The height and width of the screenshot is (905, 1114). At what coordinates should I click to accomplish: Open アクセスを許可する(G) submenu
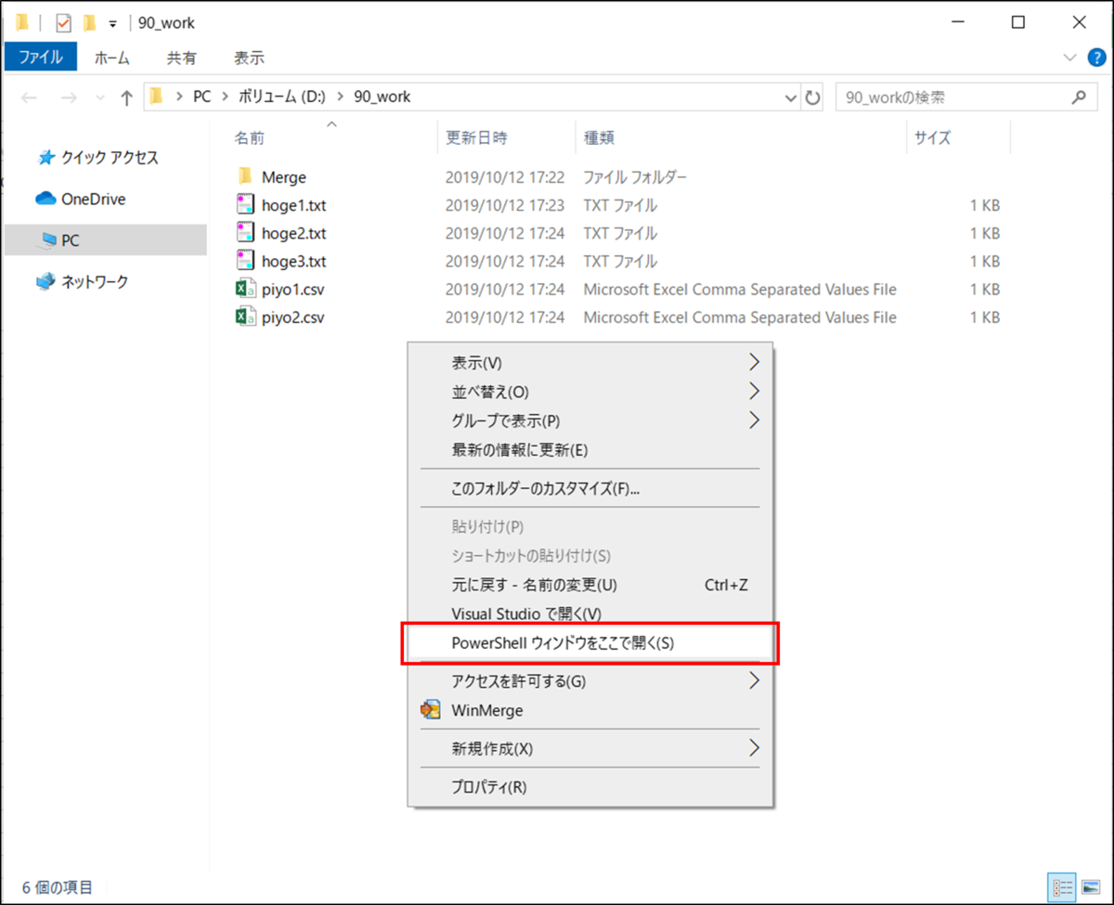590,681
